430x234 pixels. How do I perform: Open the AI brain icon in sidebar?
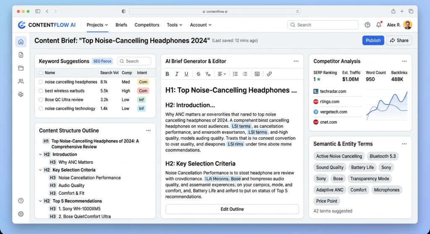coord(21,94)
